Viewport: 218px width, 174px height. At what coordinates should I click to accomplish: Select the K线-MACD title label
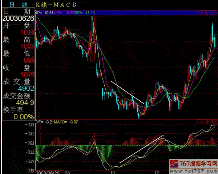click(57, 5)
